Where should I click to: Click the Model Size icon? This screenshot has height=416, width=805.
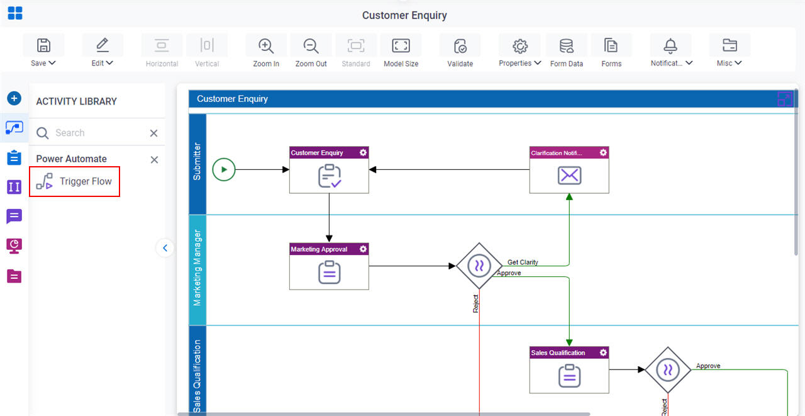[401, 46]
